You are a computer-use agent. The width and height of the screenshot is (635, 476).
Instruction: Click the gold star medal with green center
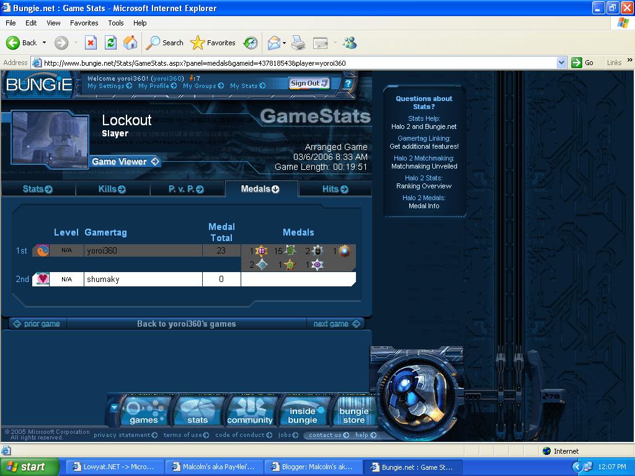[290, 265]
